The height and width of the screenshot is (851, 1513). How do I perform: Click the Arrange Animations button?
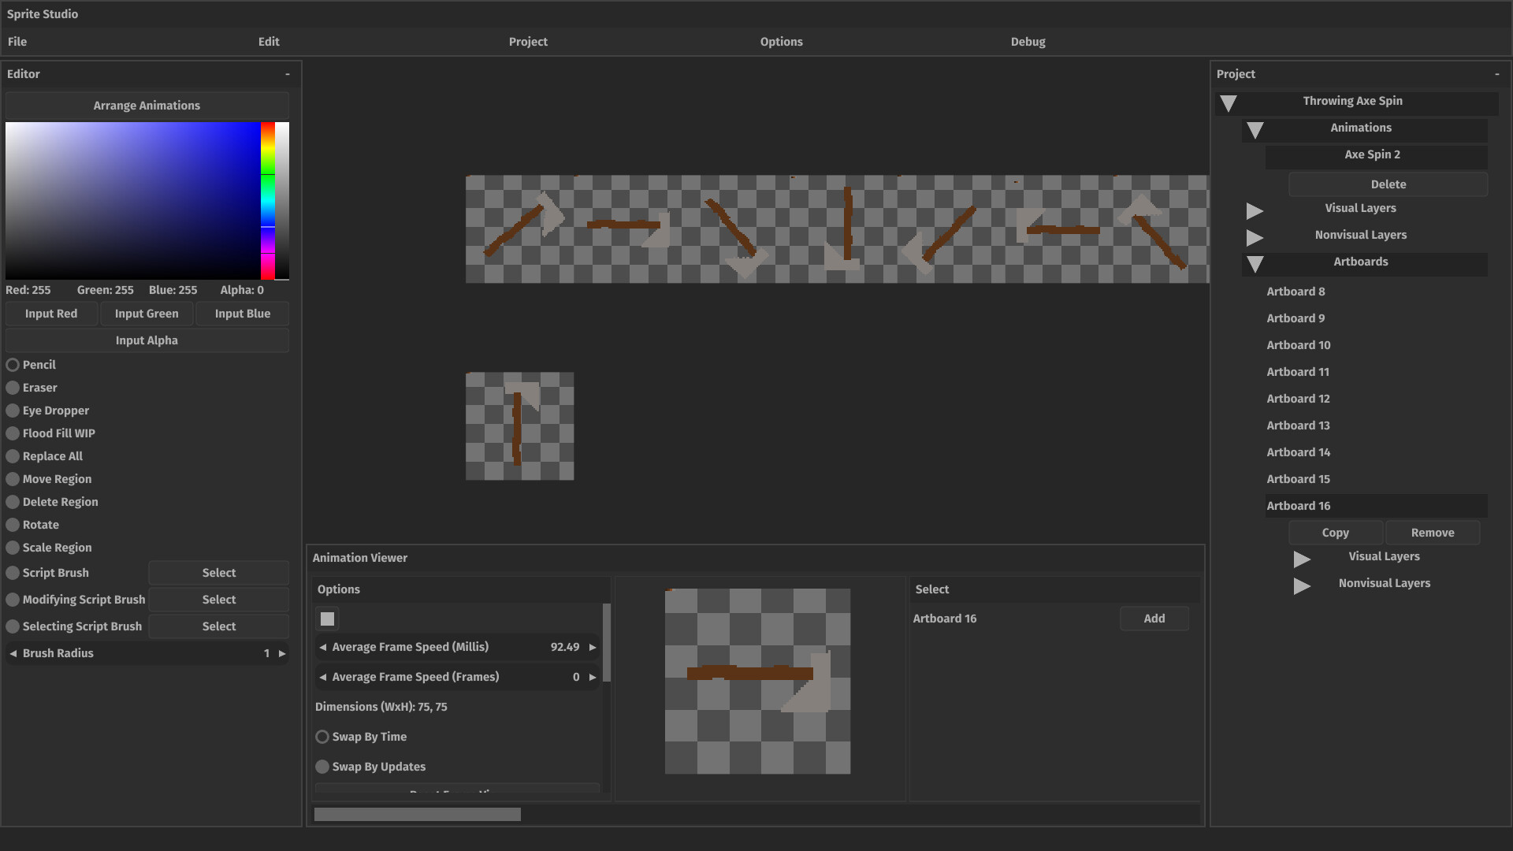click(x=147, y=105)
